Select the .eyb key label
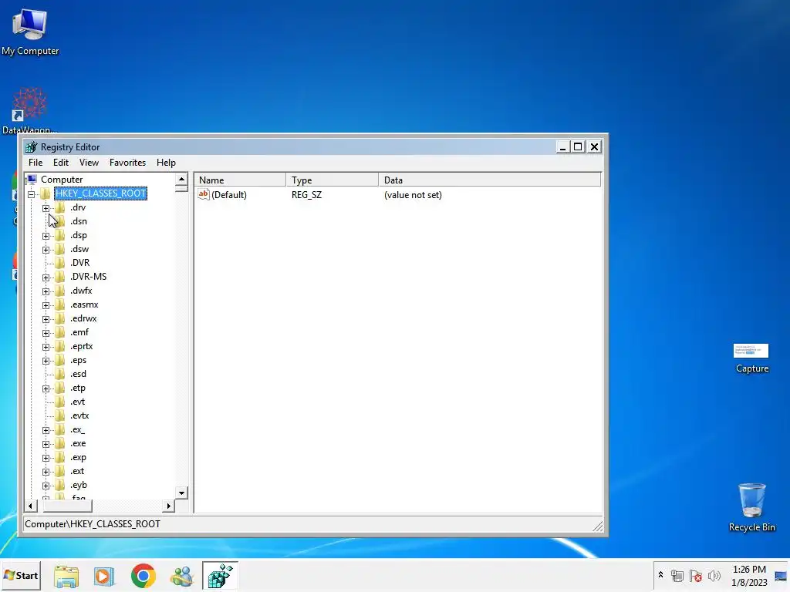The height and width of the screenshot is (592, 790). coord(79,485)
